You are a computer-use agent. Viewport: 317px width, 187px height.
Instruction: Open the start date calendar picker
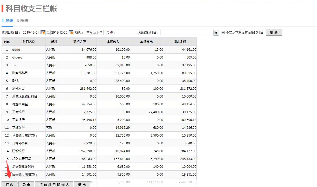pyautogui.click(x=43, y=33)
